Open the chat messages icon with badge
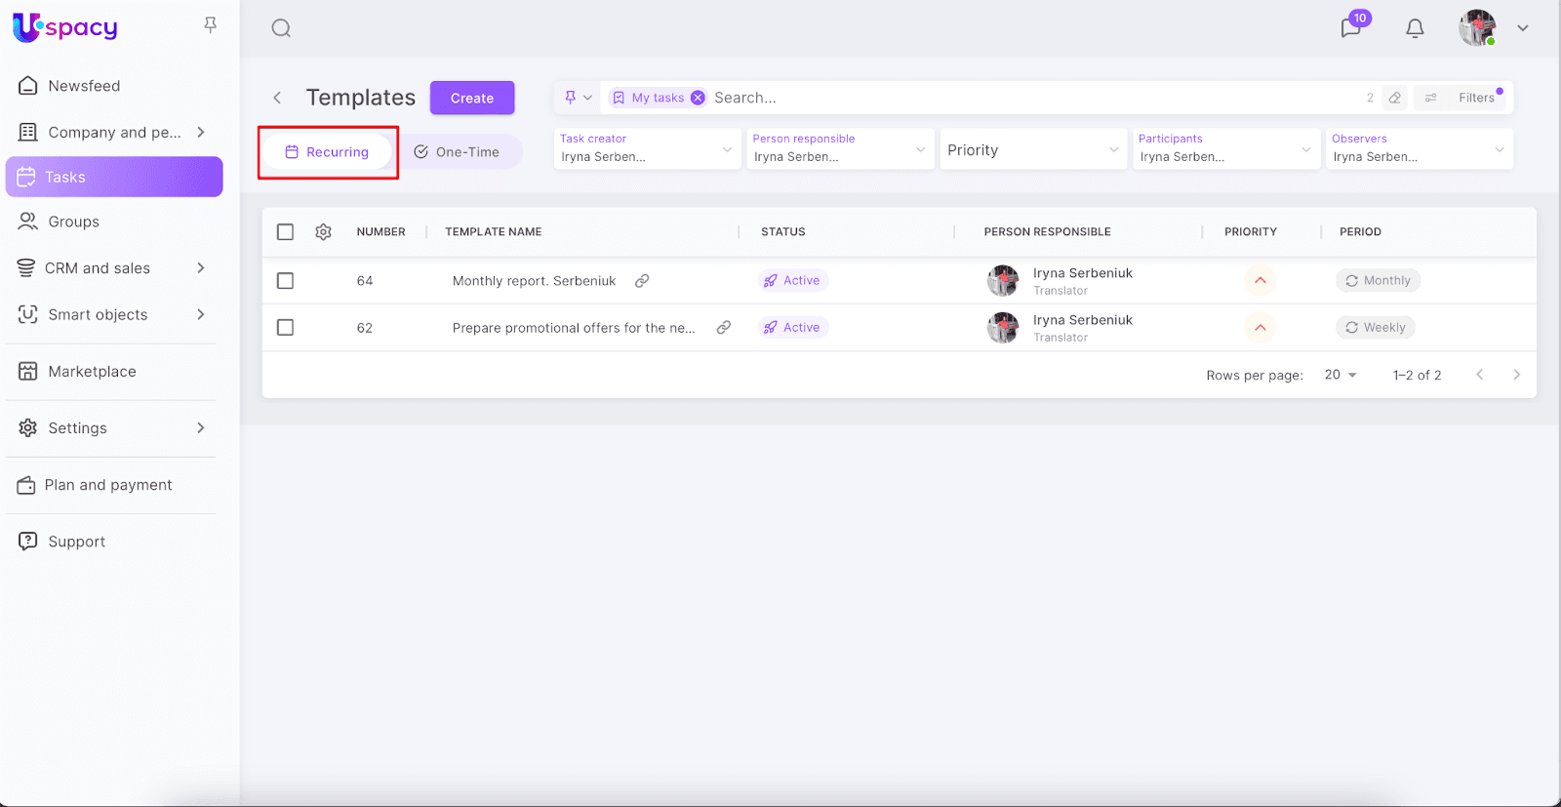The height and width of the screenshot is (807, 1561). pos(1351,27)
